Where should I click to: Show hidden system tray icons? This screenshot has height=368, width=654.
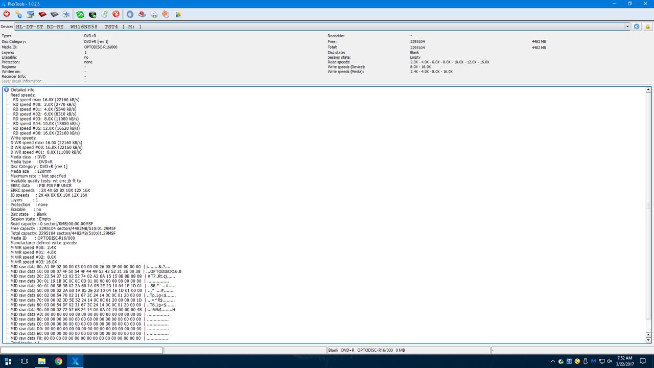coord(553,361)
